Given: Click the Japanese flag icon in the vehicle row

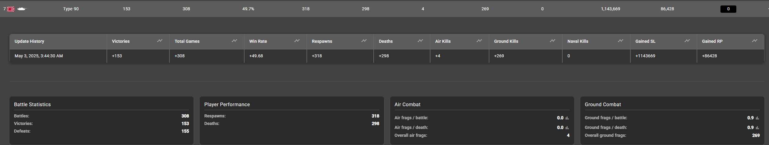Looking at the screenshot, I should [11, 9].
